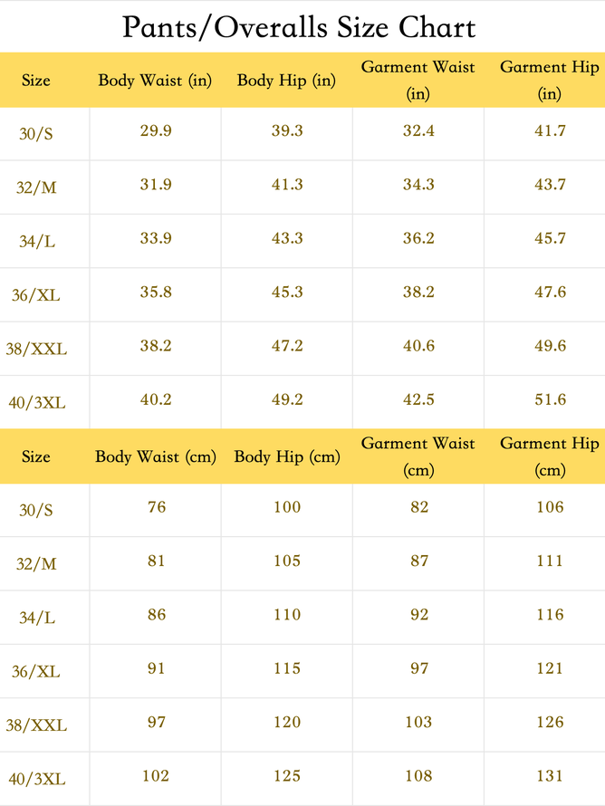Select the 38/XXL size label in the centimeters table

[36, 724]
